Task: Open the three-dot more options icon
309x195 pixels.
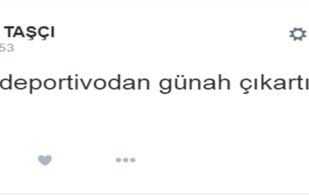Action: [126, 160]
